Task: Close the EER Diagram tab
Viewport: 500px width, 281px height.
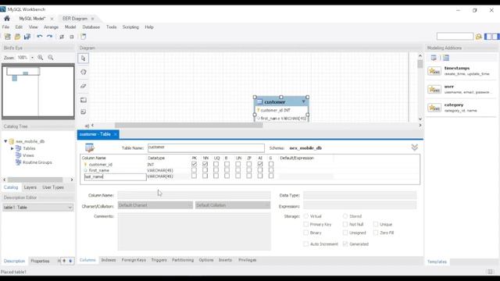Action: [92, 19]
